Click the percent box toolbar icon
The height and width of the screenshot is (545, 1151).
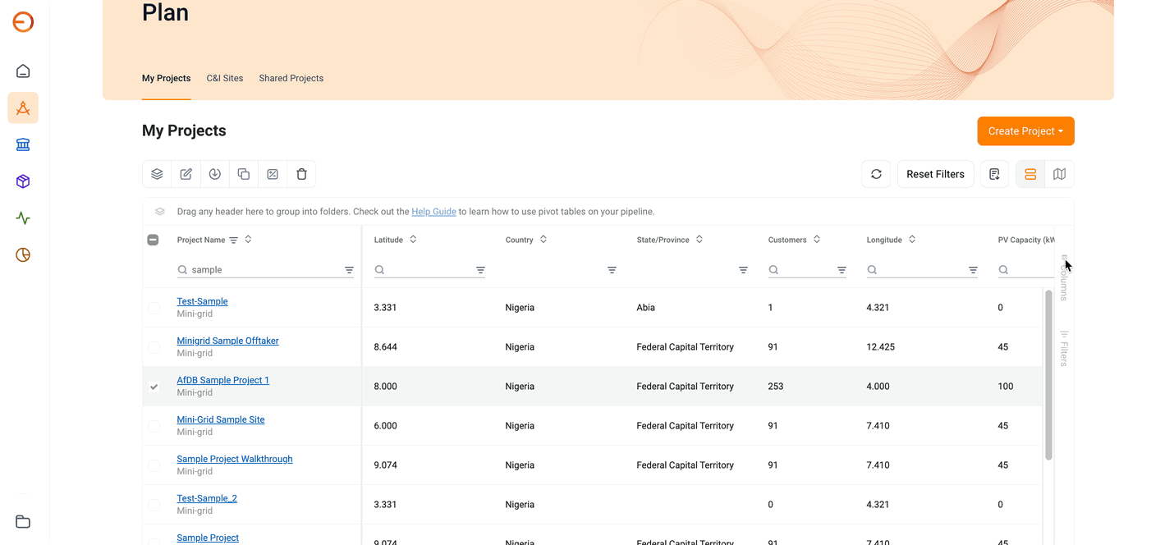273,174
